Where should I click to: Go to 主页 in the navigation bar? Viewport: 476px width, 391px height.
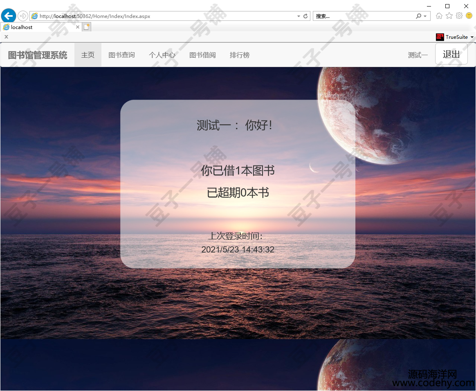[88, 55]
